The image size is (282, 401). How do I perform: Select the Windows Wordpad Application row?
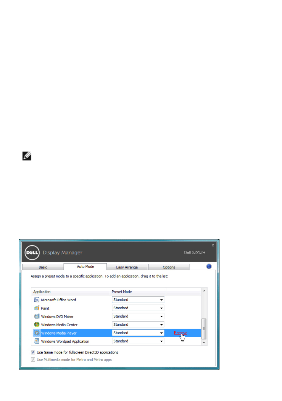(116, 341)
